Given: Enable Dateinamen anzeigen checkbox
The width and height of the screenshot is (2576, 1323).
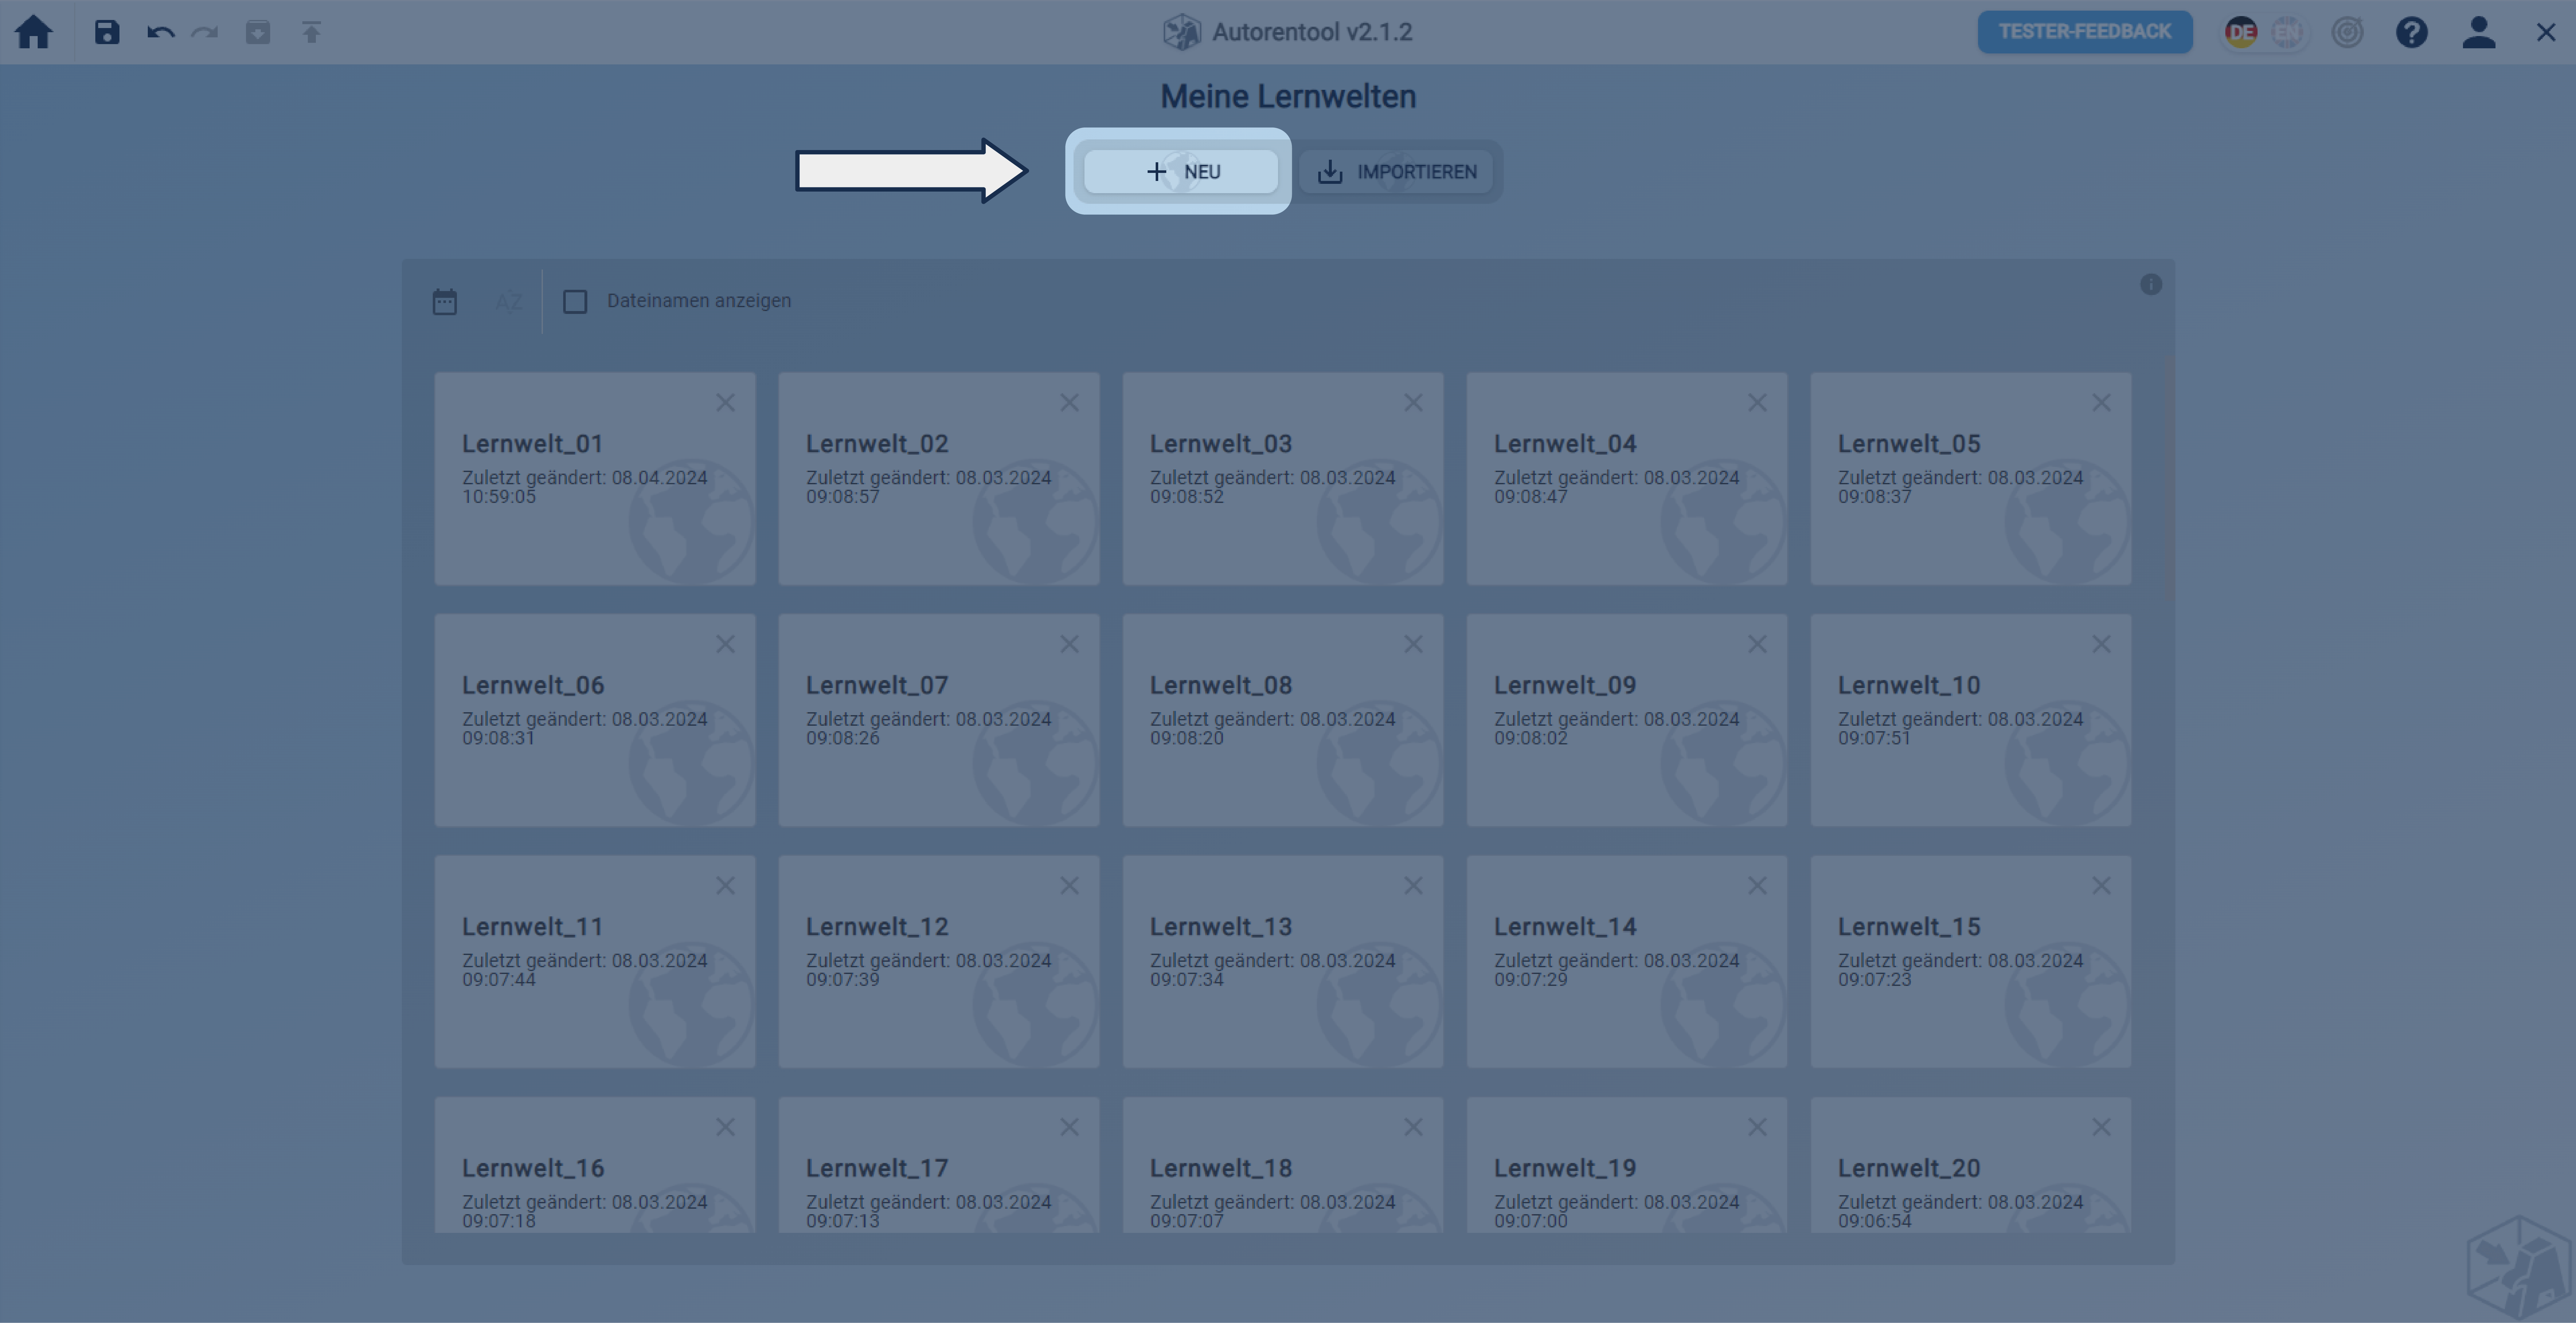Looking at the screenshot, I should (575, 301).
